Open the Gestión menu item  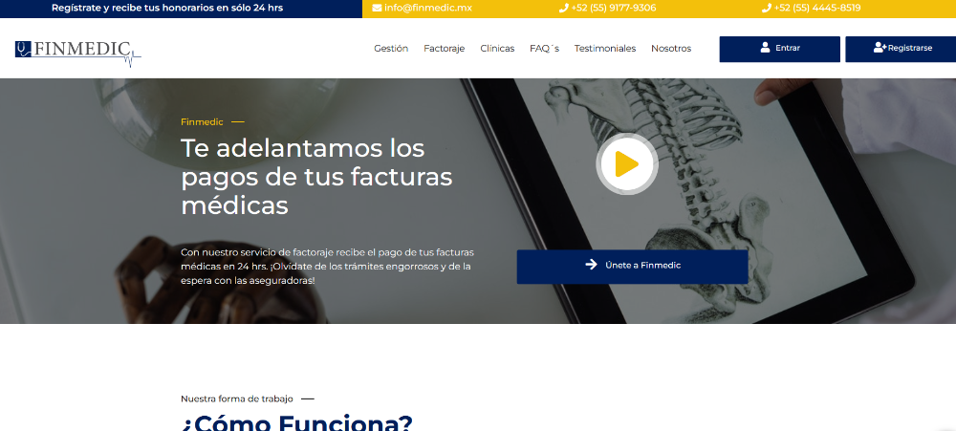(391, 49)
